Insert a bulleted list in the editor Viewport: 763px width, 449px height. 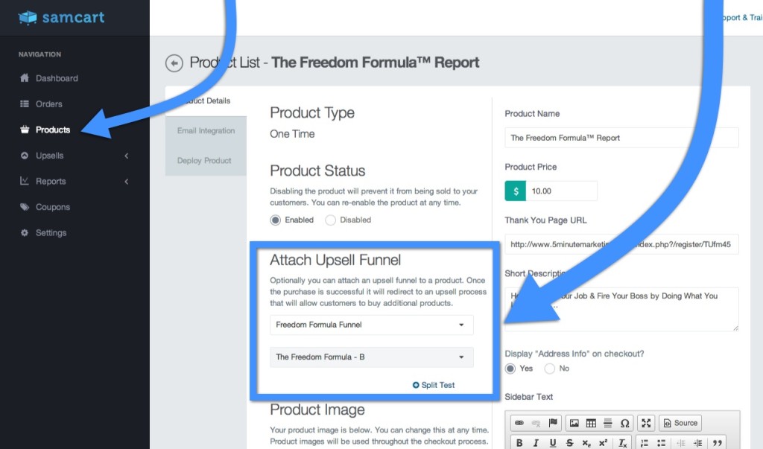(x=661, y=443)
